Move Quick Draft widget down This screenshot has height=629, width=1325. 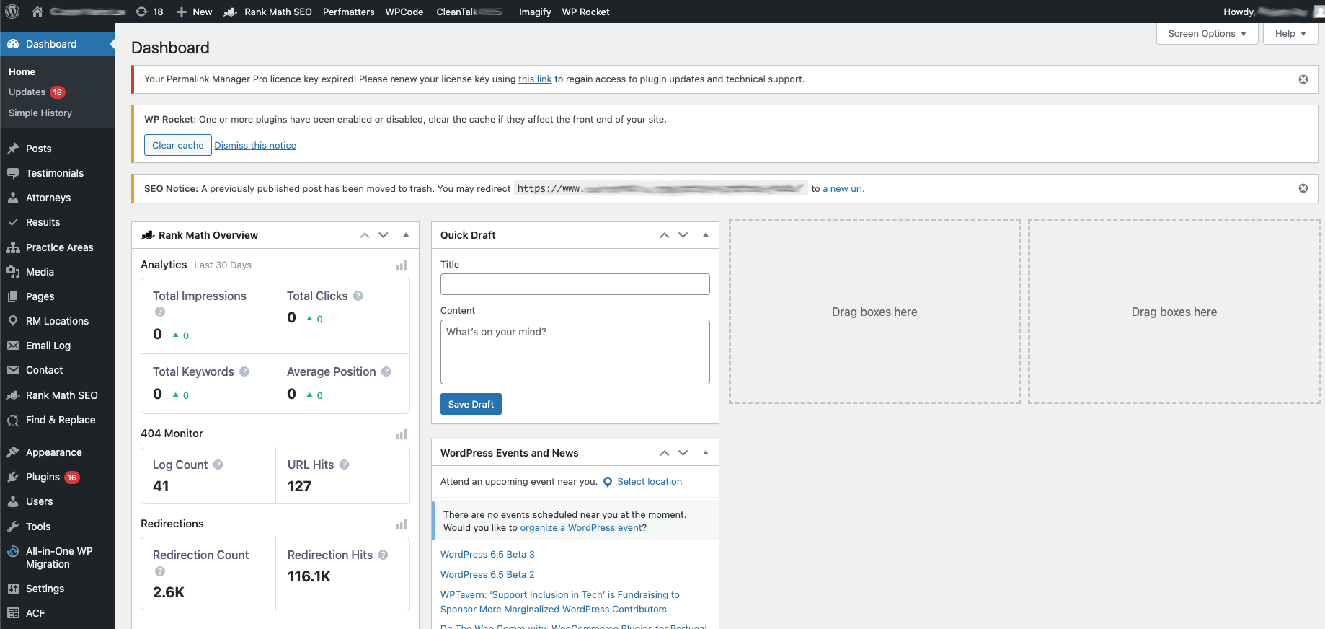pyautogui.click(x=683, y=235)
